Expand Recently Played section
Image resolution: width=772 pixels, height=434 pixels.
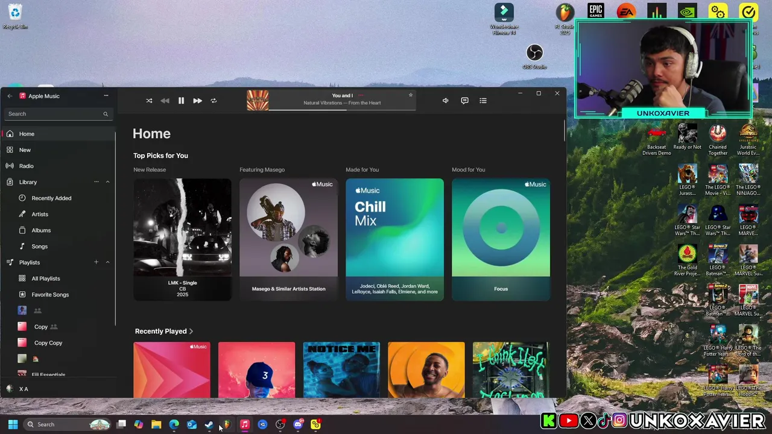[x=164, y=331]
